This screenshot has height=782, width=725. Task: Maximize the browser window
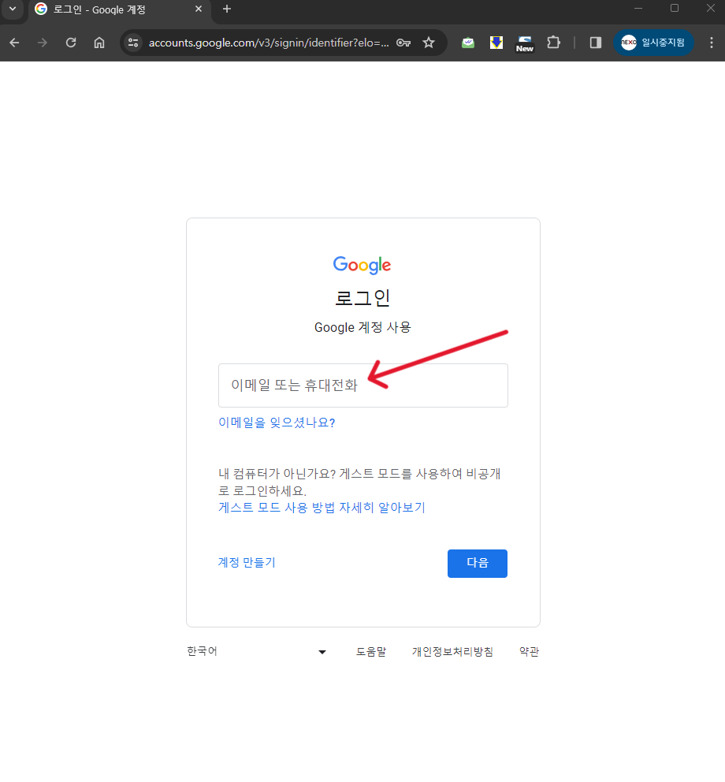coord(675,9)
